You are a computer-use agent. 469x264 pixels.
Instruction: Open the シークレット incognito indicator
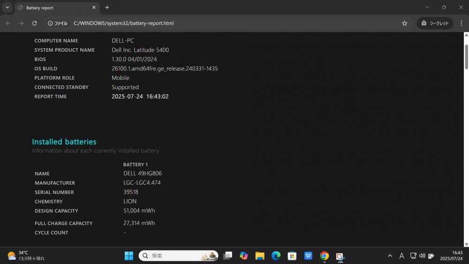435,23
